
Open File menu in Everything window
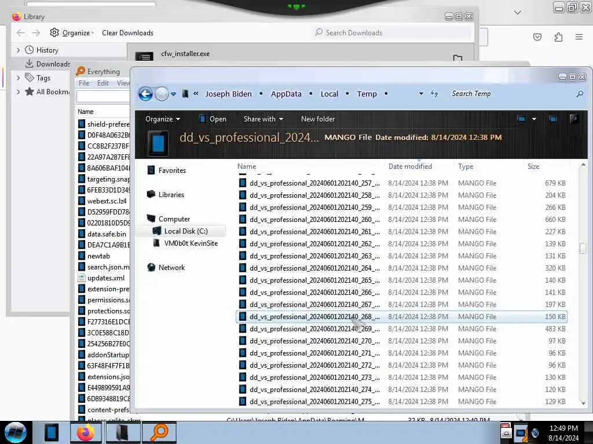[x=84, y=83]
